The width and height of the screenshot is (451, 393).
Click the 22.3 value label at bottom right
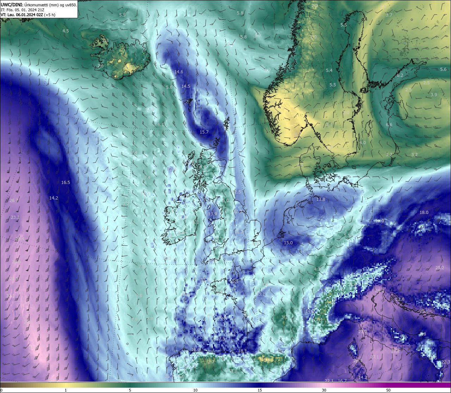(x=446, y=362)
